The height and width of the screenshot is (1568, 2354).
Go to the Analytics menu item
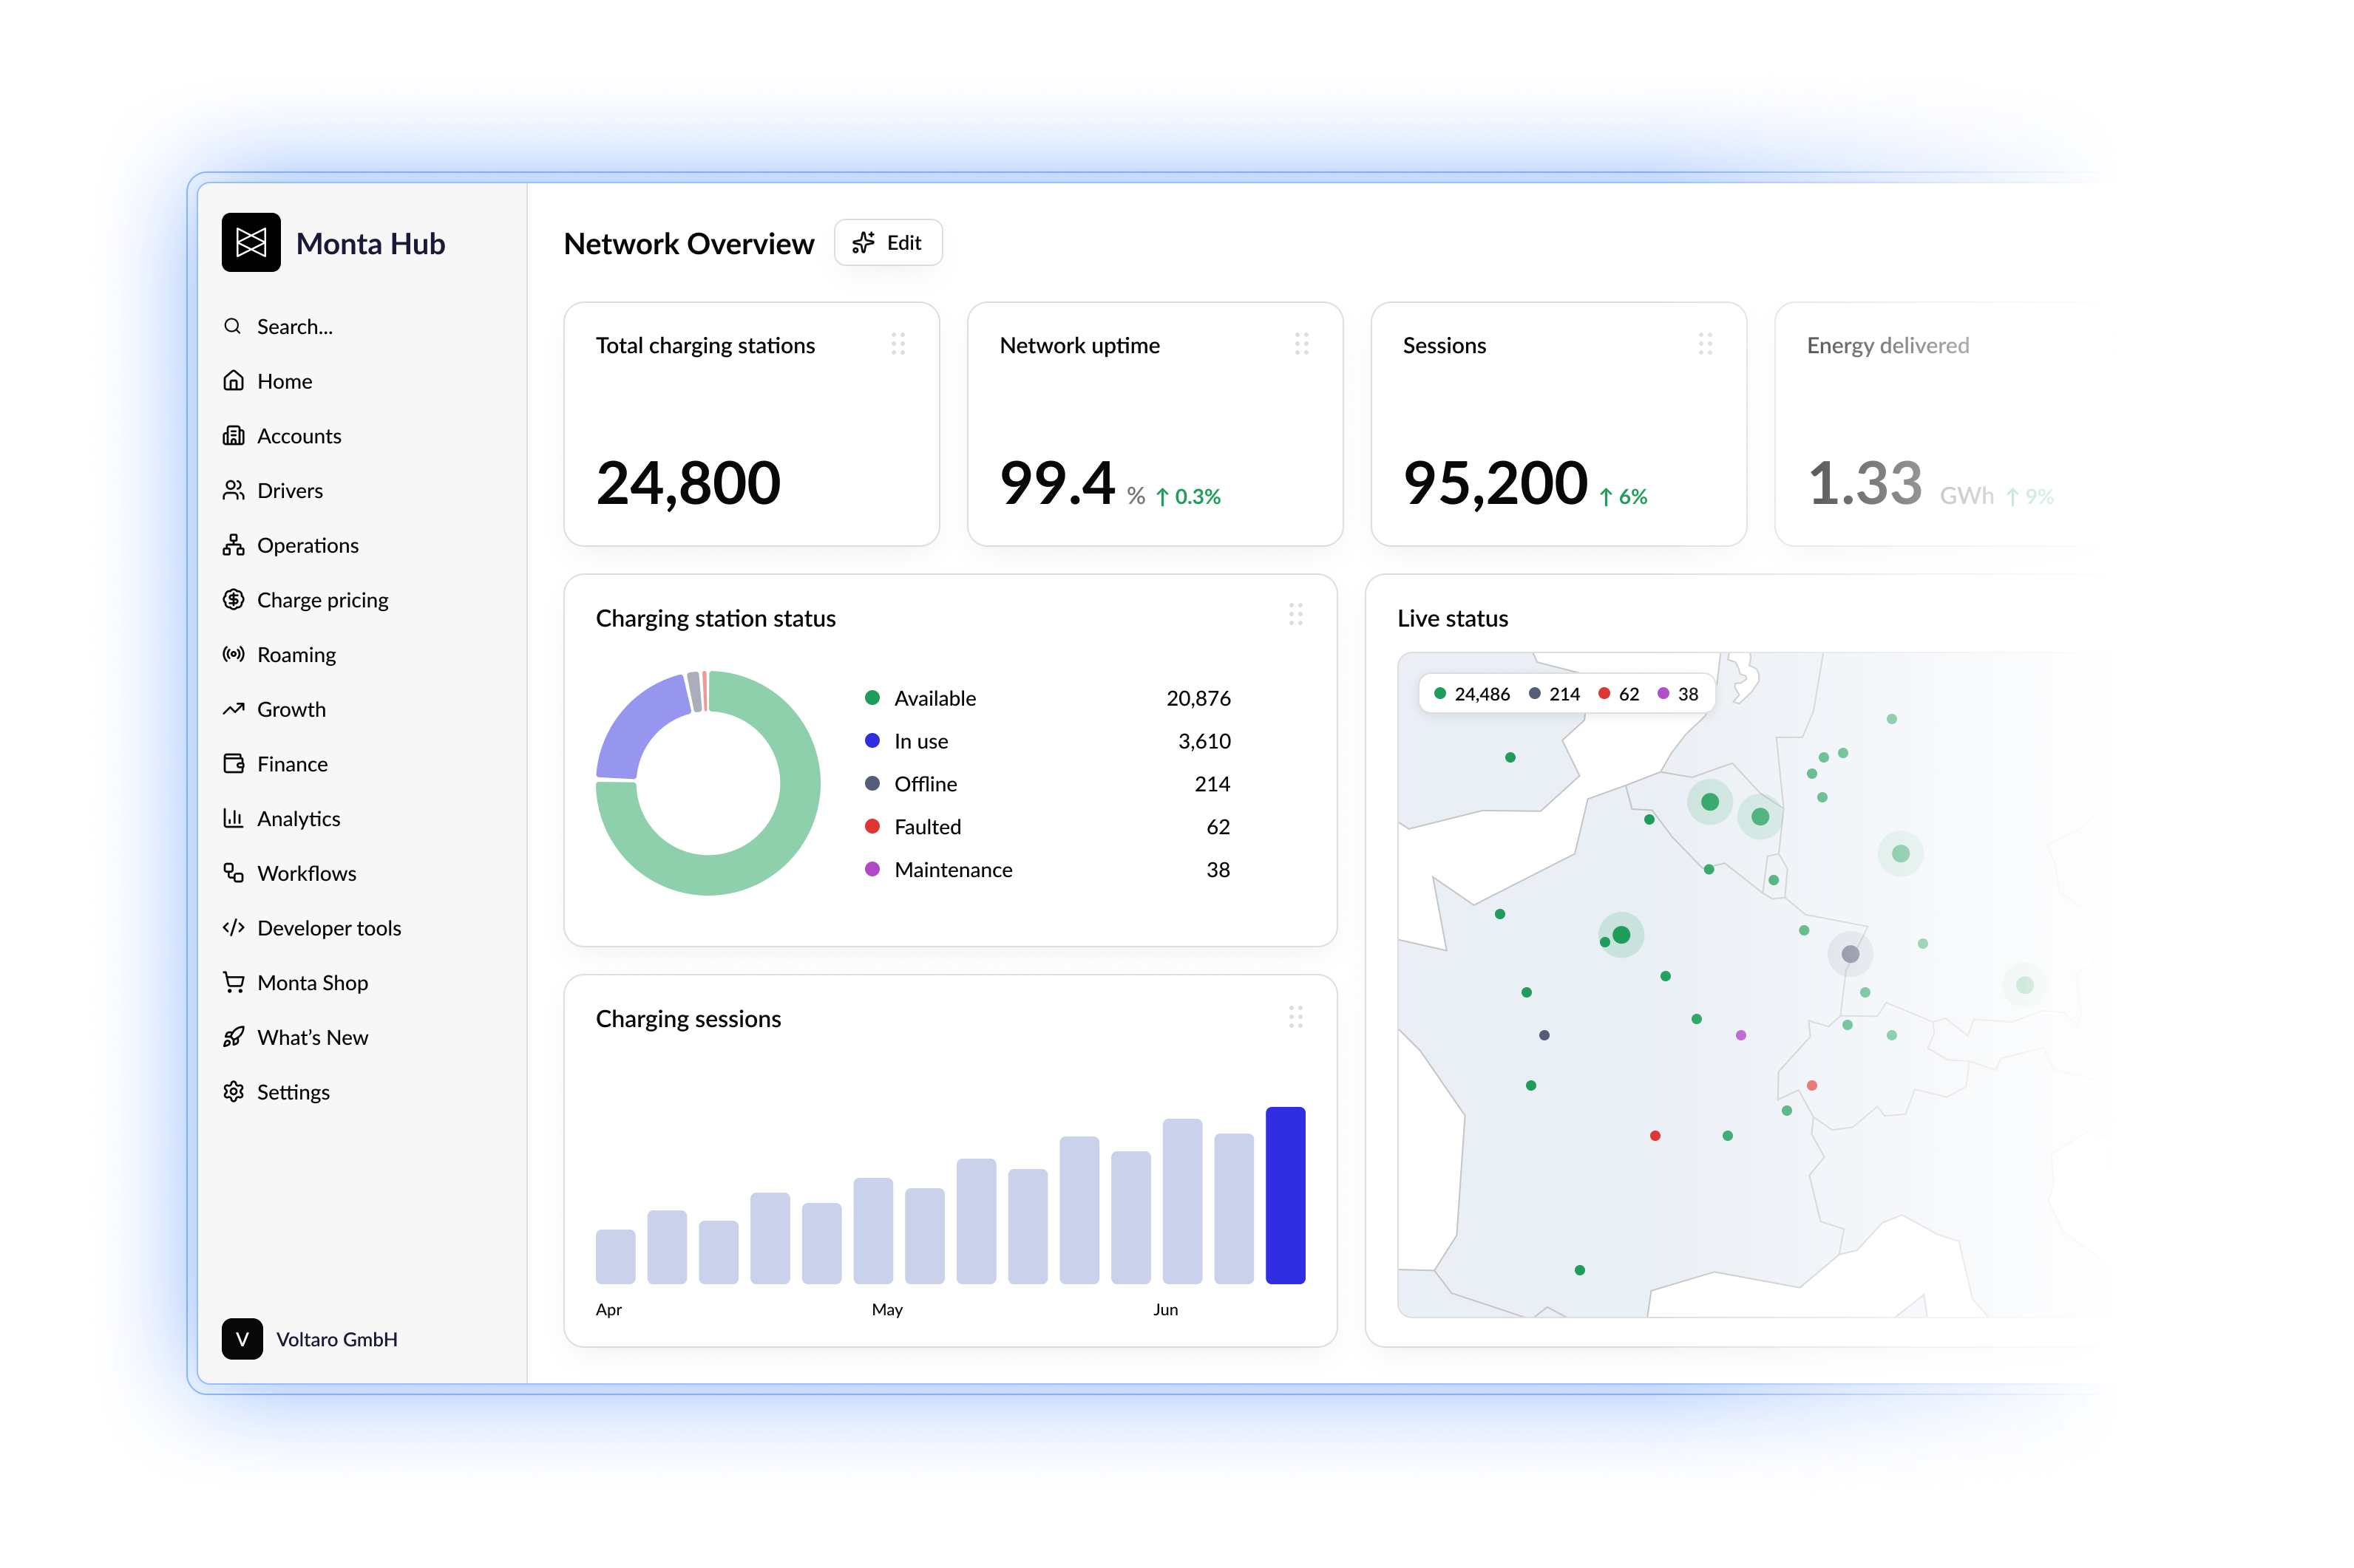point(281,819)
